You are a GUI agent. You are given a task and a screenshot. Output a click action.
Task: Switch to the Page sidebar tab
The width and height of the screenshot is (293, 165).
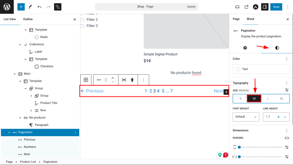click(x=236, y=19)
